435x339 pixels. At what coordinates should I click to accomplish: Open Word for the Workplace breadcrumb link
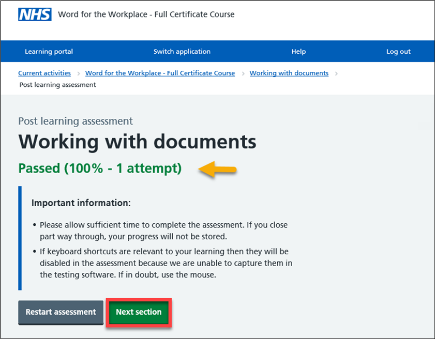pos(160,73)
